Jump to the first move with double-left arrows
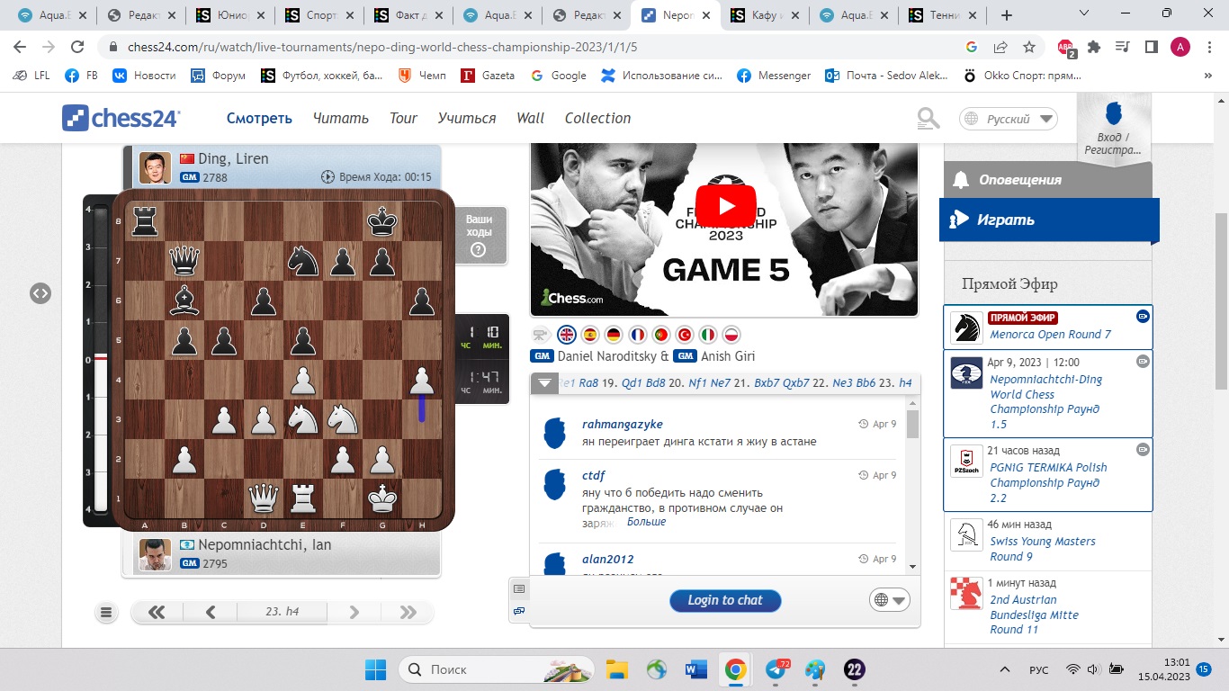This screenshot has height=691, width=1229. click(157, 613)
